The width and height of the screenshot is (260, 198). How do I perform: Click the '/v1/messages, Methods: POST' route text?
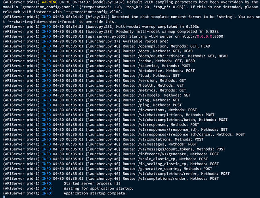168,144
